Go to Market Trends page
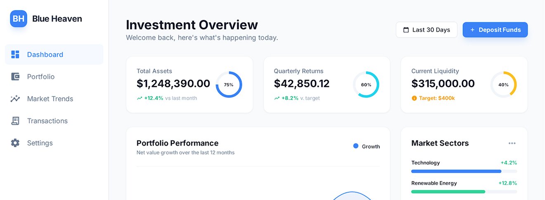 click(x=50, y=99)
